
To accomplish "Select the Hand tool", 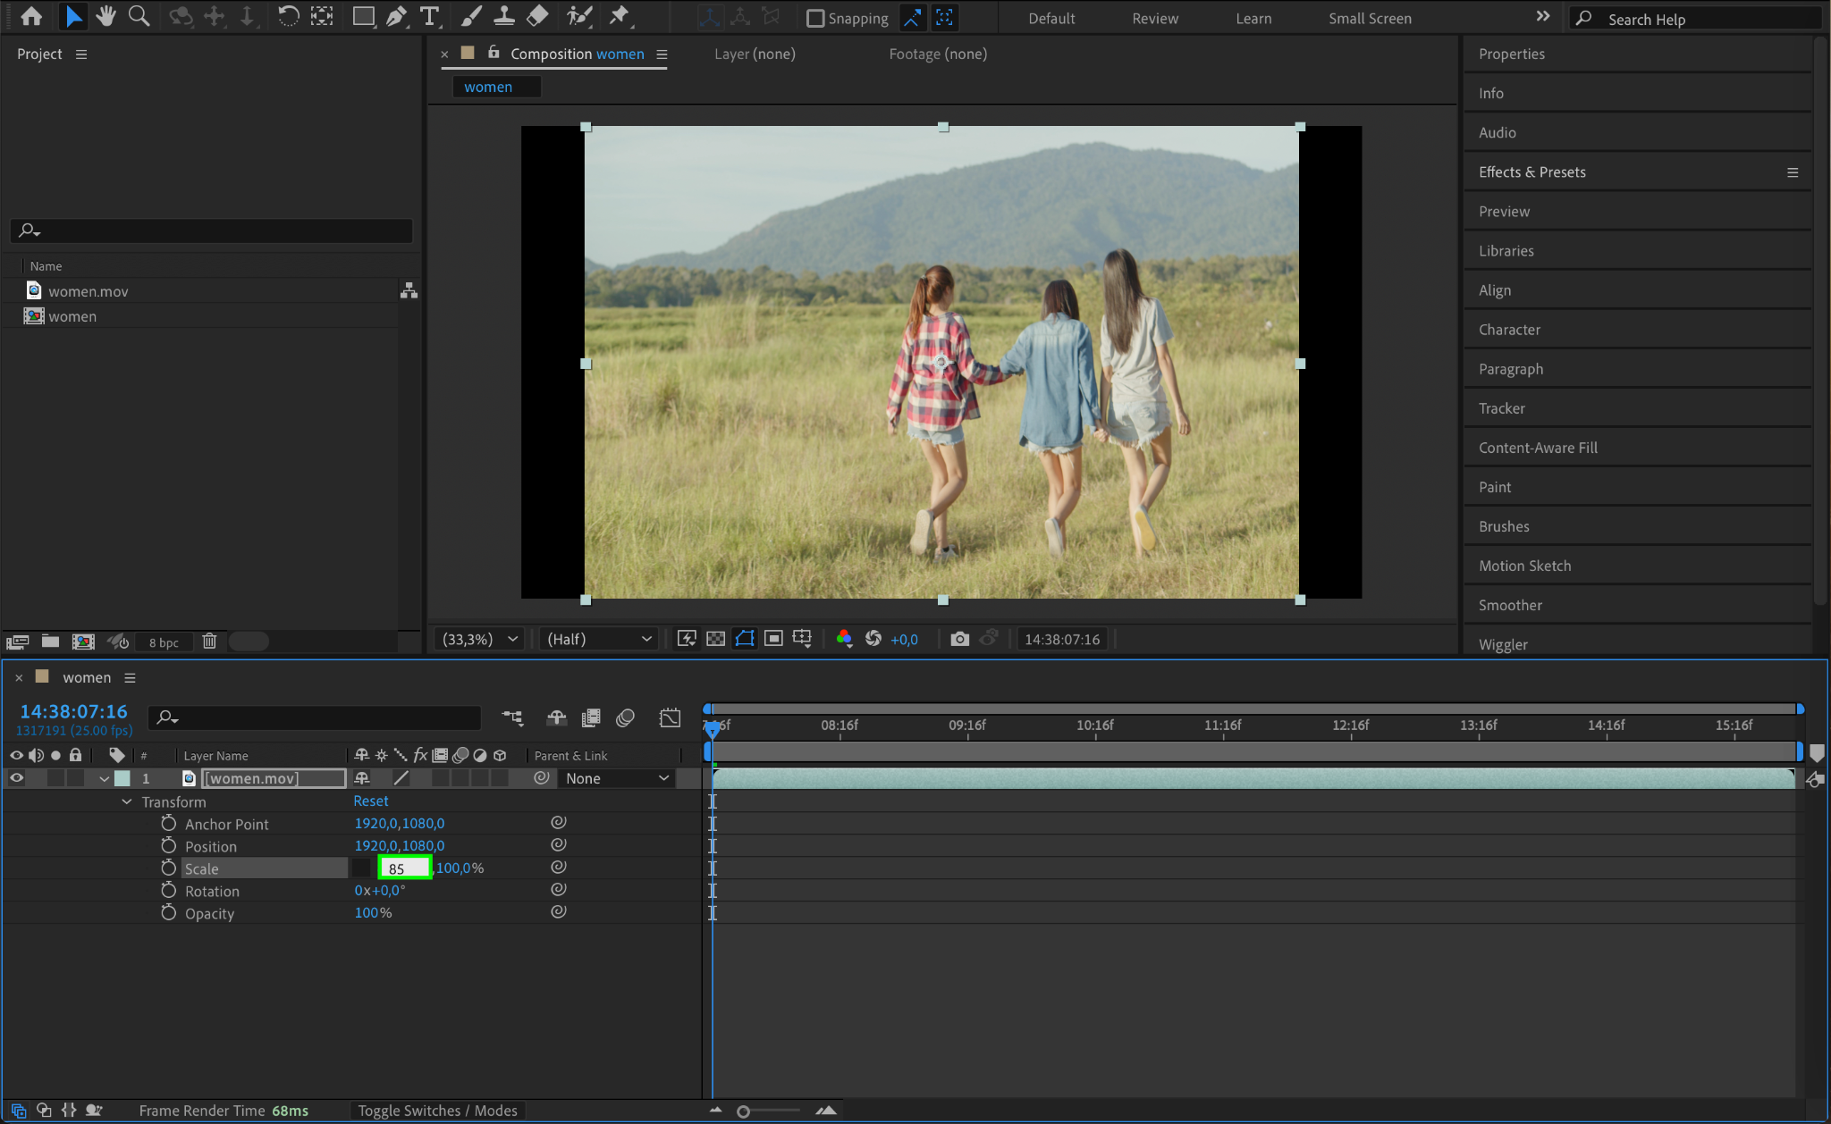I will (x=105, y=16).
